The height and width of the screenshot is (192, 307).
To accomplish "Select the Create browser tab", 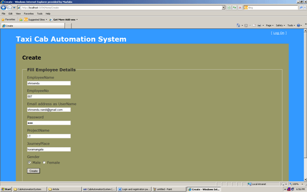I will 33,26.
